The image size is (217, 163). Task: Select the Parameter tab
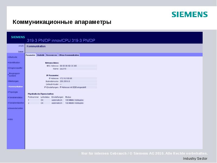(30, 54)
